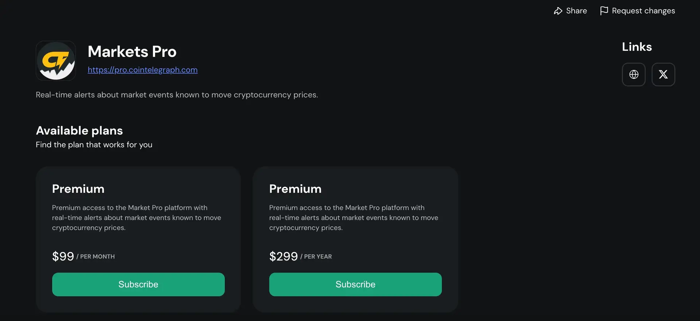The image size is (700, 321).
Task: Click the "Links" section heading
Action: tap(637, 47)
